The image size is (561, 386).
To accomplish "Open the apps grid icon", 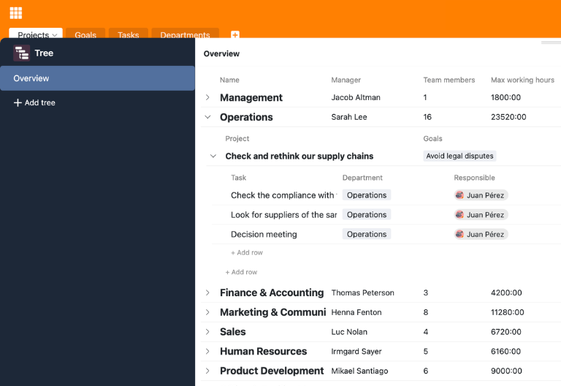I will [16, 13].
